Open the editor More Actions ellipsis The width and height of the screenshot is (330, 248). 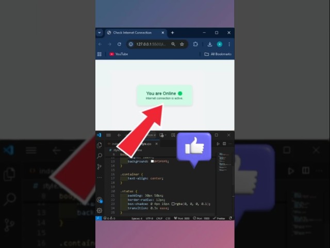pos(230,144)
